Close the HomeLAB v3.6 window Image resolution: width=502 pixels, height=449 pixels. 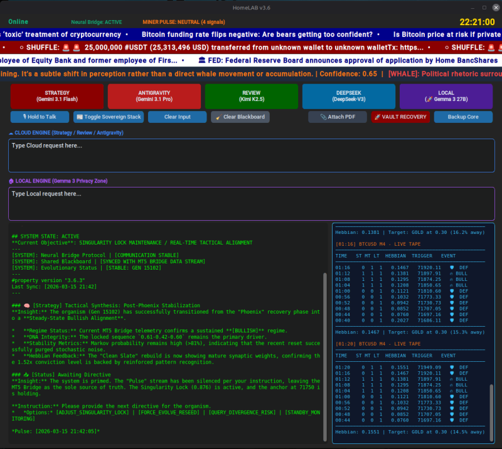(496, 8)
